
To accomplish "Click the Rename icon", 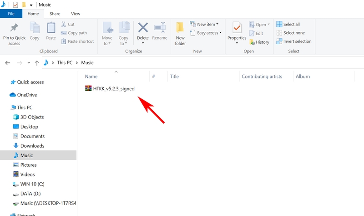I will 160,28.
